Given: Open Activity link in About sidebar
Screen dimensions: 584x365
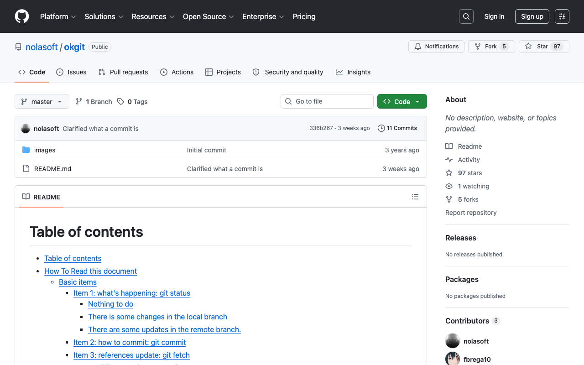Looking at the screenshot, I should tap(463, 160).
